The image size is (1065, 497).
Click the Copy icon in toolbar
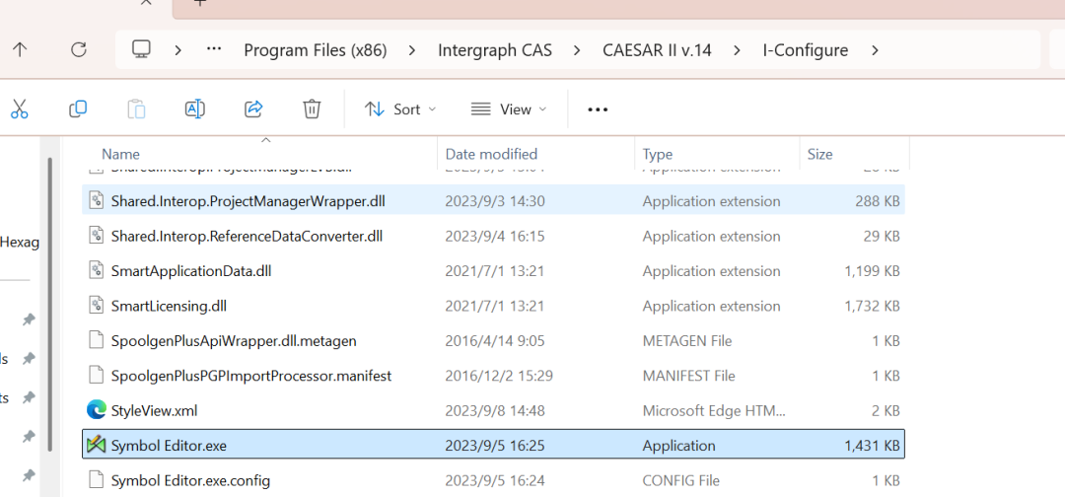[x=78, y=108]
